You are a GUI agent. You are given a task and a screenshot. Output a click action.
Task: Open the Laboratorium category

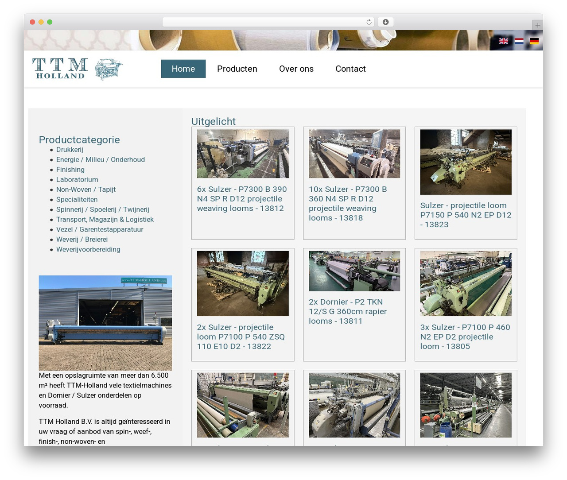[77, 179]
